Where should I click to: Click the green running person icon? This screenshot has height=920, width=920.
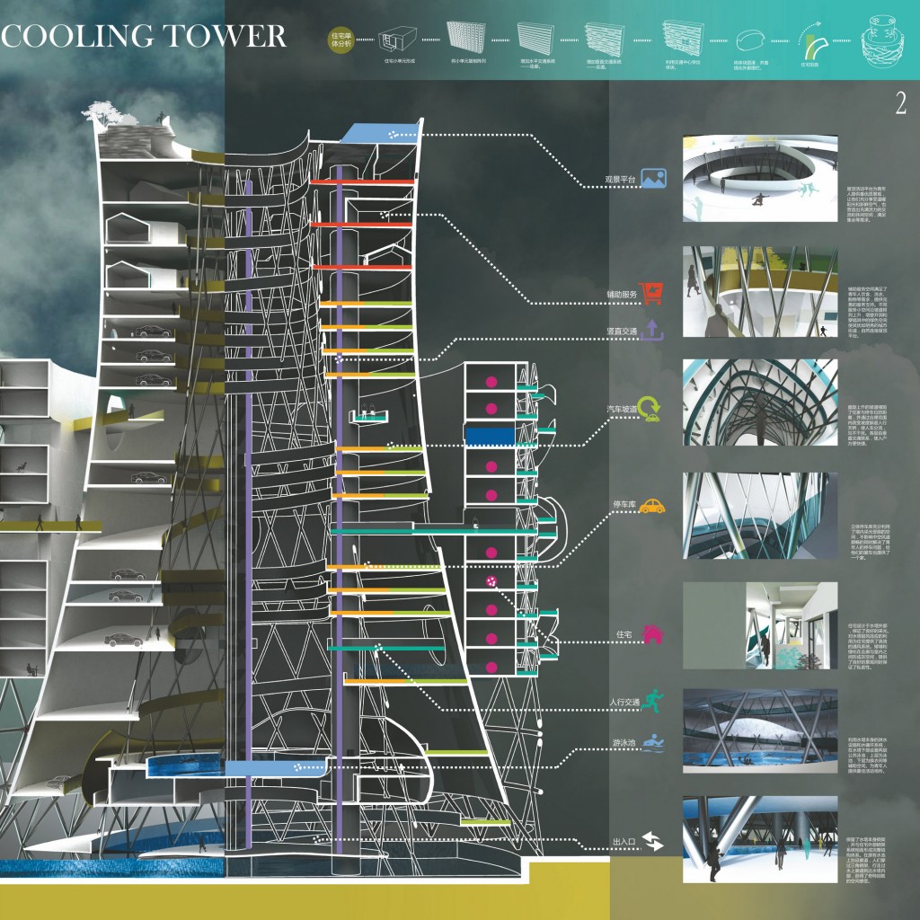point(653,702)
